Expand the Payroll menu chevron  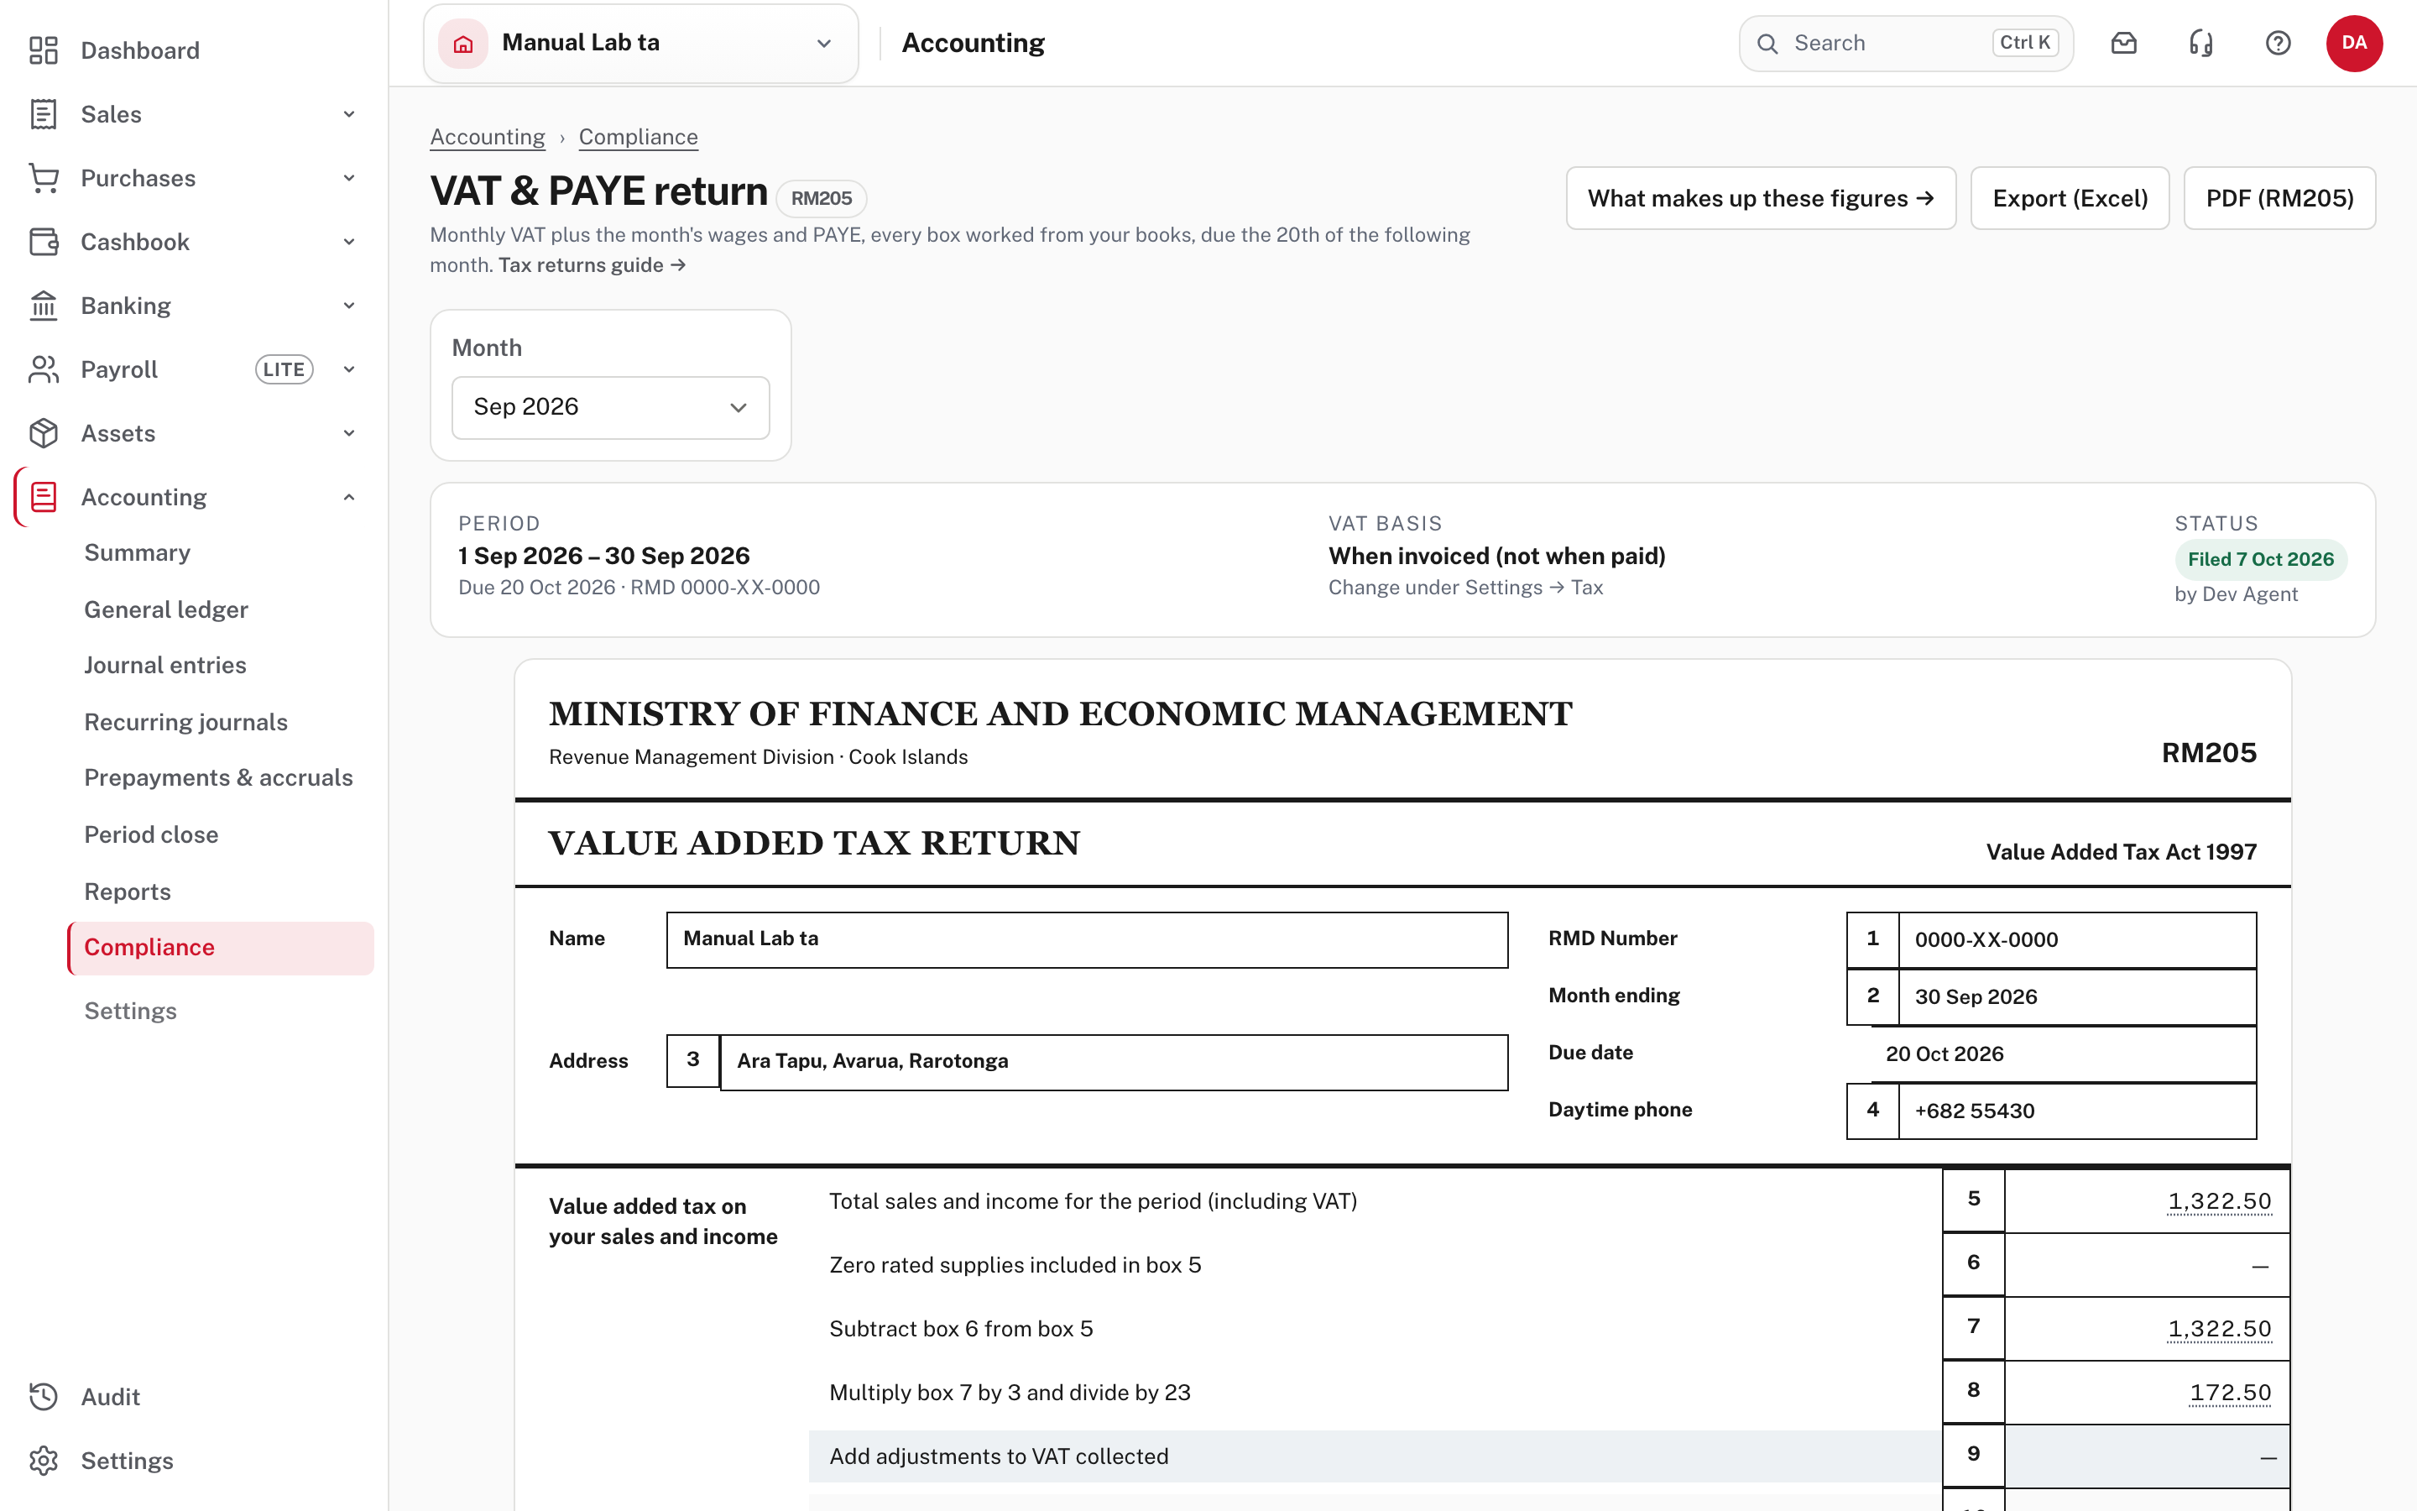(x=348, y=369)
